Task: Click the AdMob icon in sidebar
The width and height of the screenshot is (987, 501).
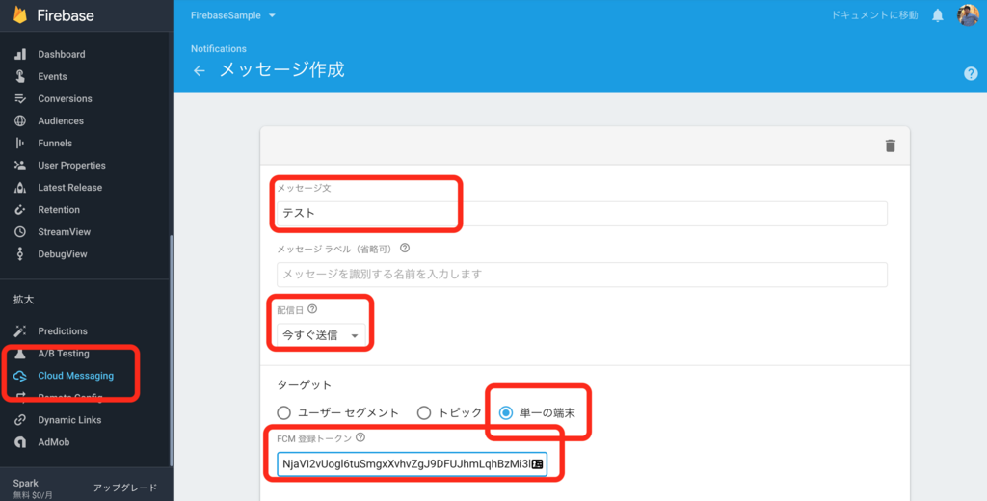Action: [x=20, y=442]
